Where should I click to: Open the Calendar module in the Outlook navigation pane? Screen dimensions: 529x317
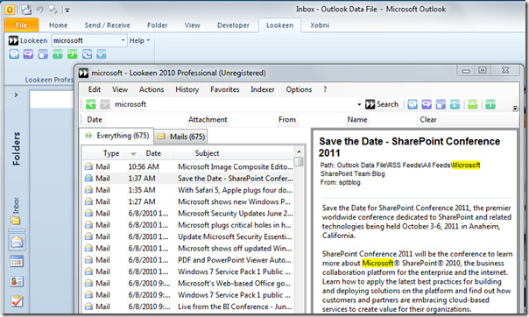pyautogui.click(x=17, y=261)
